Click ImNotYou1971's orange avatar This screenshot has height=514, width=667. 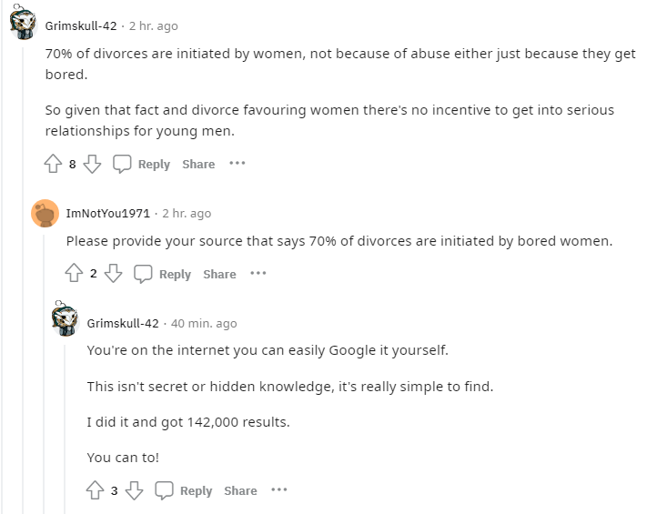pyautogui.click(x=45, y=213)
